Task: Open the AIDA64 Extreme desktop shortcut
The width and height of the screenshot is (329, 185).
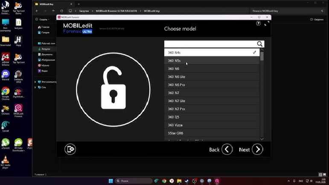Action: 6,59
